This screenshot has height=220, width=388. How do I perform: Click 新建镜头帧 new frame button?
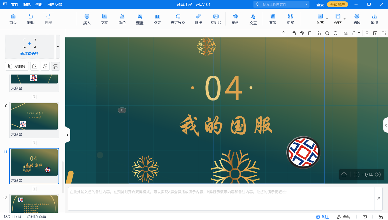pos(29,47)
